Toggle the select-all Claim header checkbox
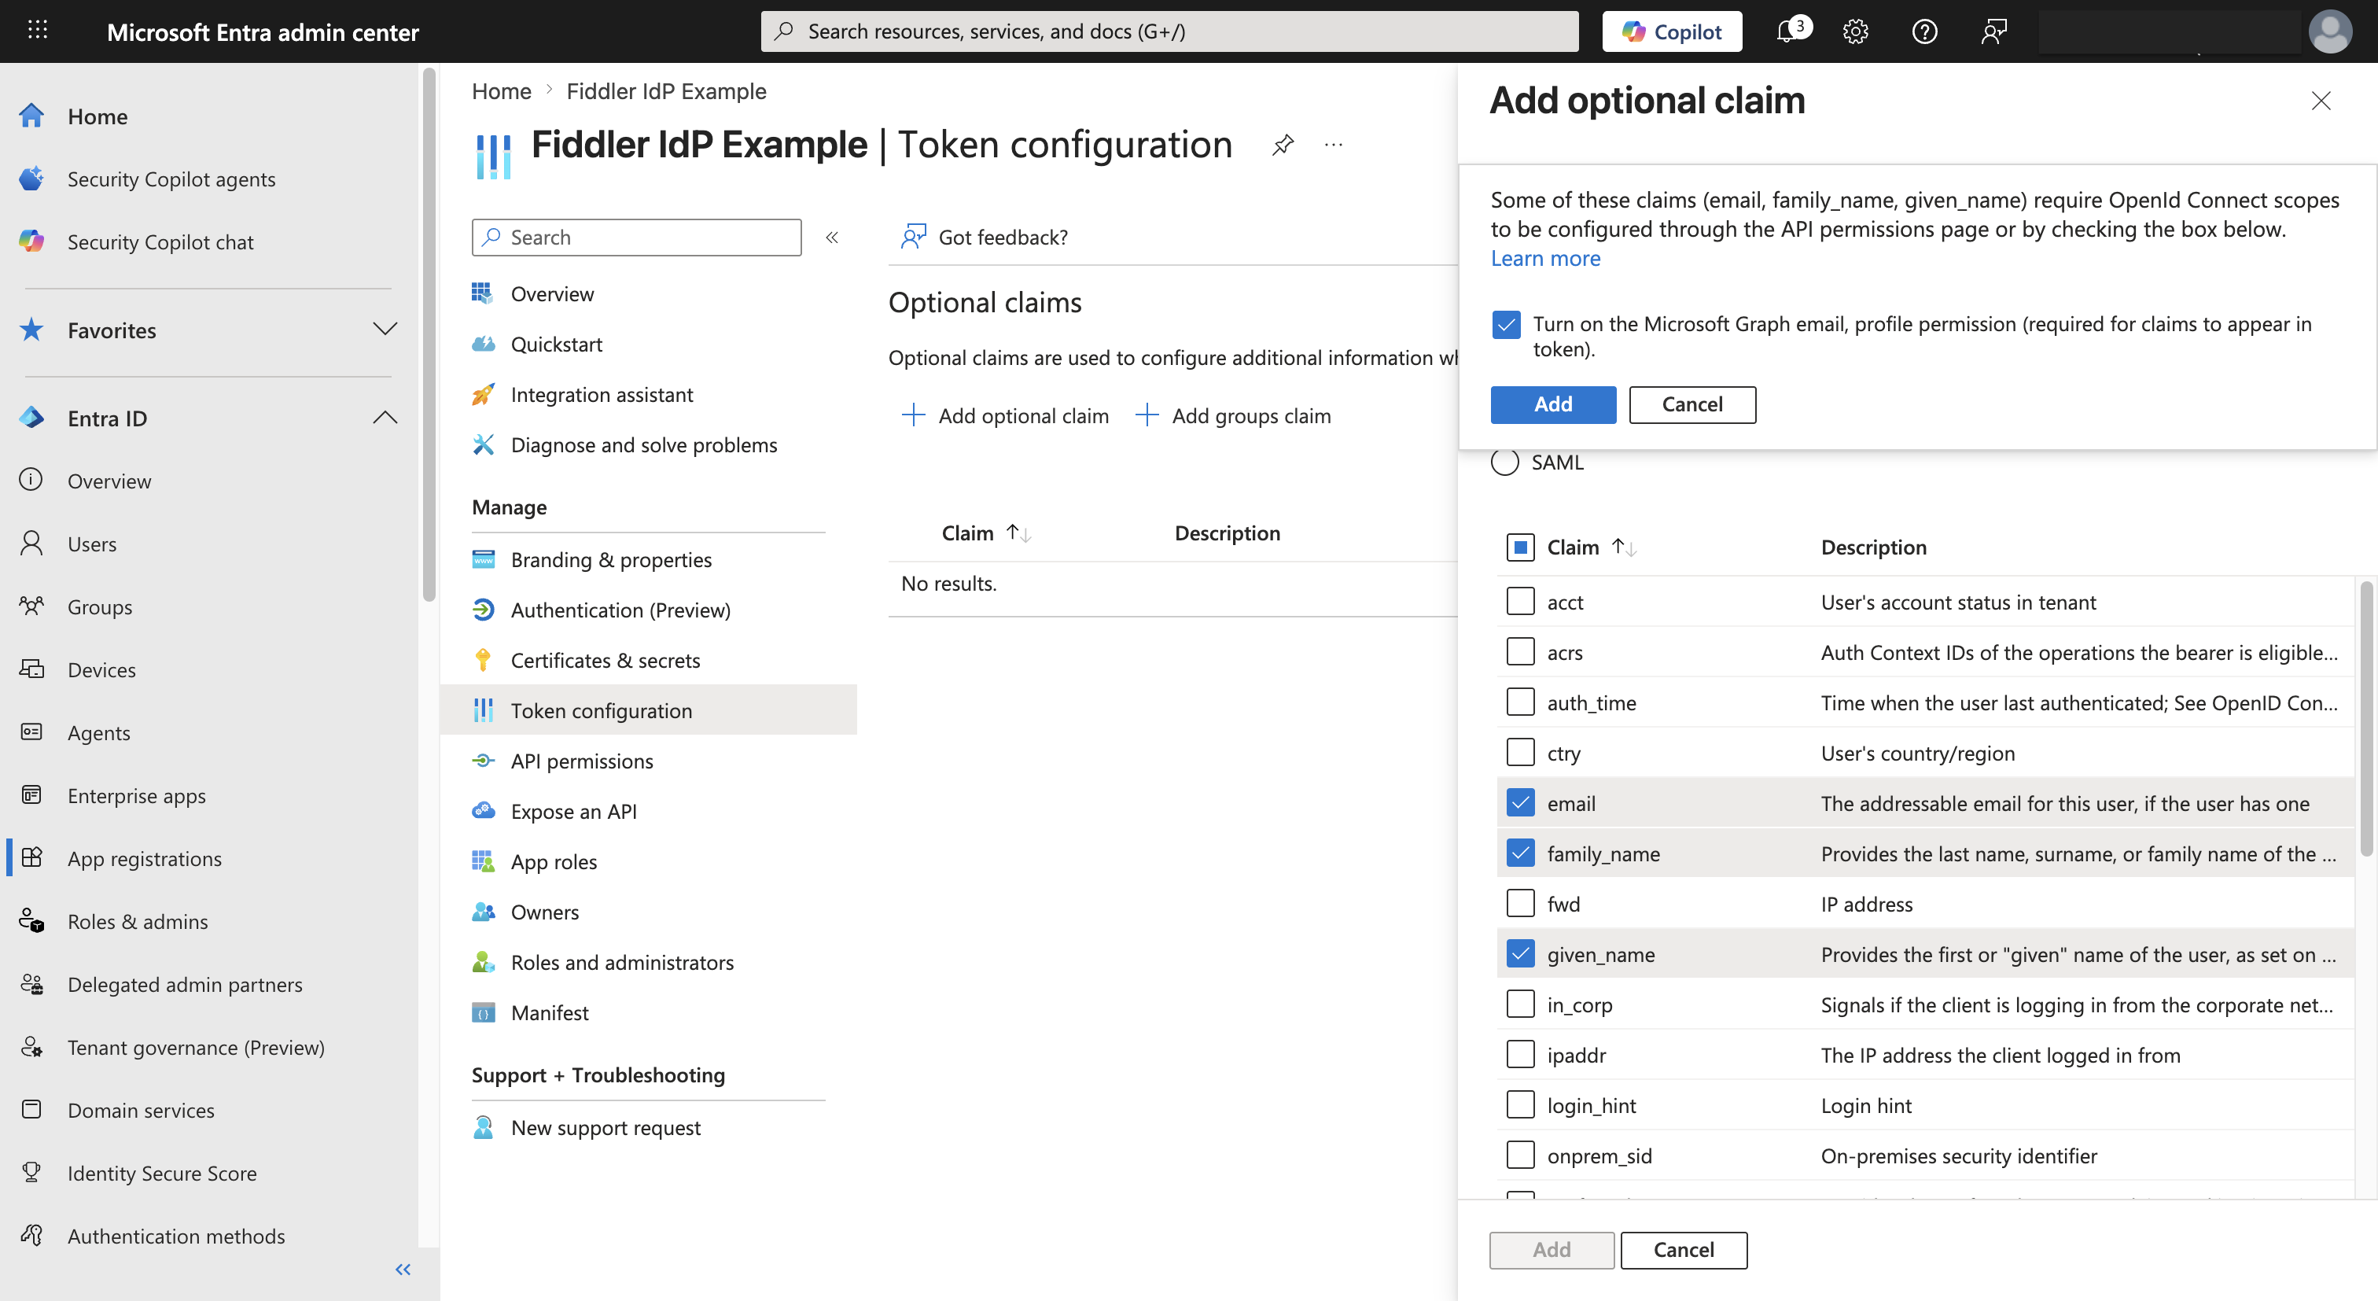Image resolution: width=2378 pixels, height=1301 pixels. [1519, 547]
